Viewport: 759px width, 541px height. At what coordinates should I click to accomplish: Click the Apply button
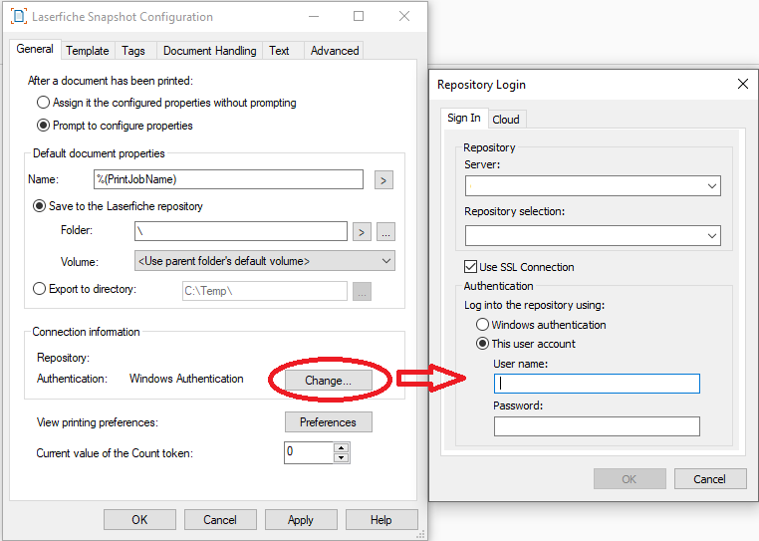[301, 520]
